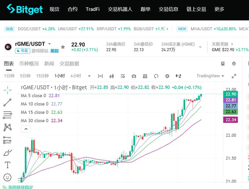Select the text annotation tool

(x=7, y=165)
